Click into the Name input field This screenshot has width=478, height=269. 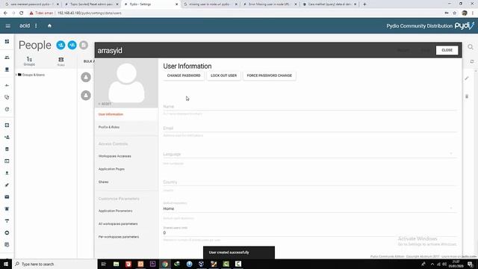pos(310,106)
